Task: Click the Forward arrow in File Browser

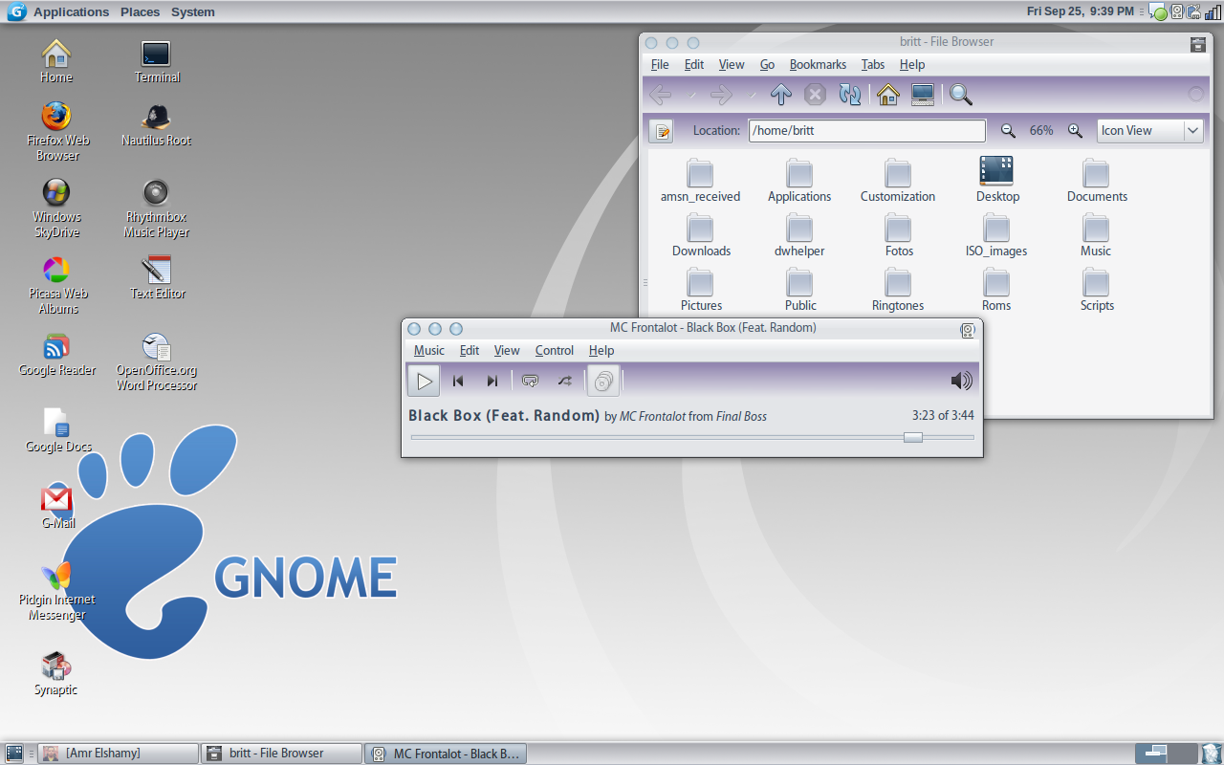Action: (721, 95)
